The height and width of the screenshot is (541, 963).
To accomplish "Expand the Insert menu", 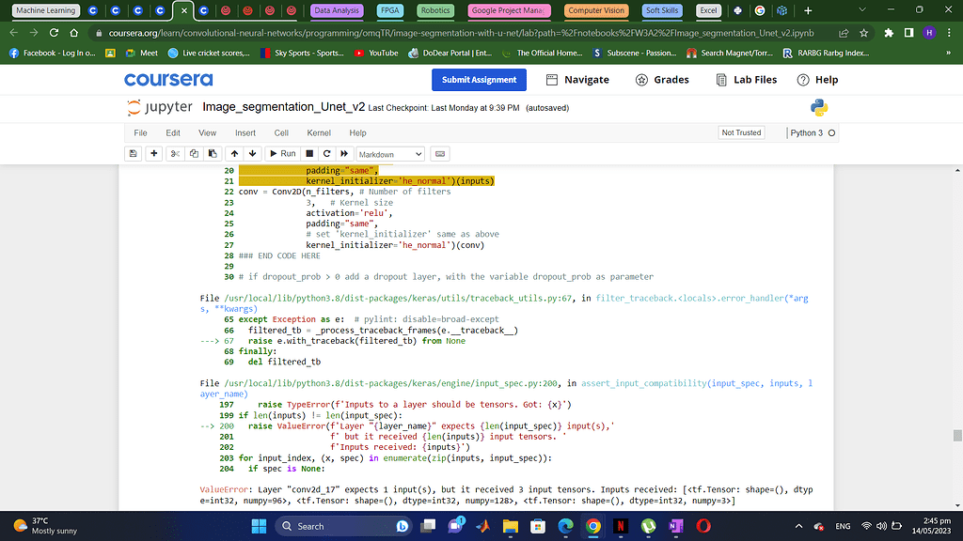I will 245,133.
